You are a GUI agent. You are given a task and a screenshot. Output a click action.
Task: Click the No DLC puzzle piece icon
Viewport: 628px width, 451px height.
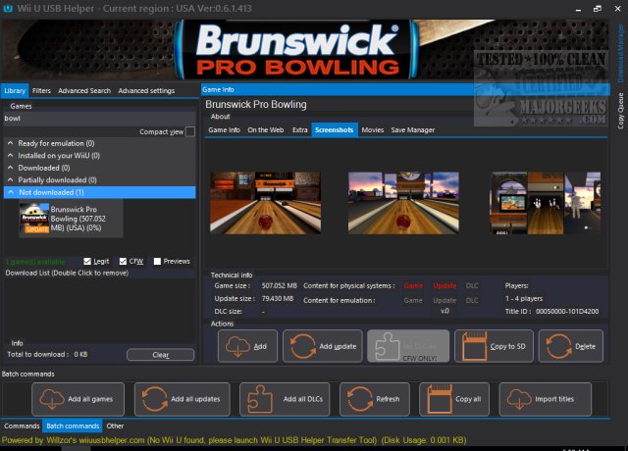pos(388,346)
